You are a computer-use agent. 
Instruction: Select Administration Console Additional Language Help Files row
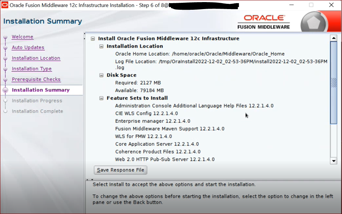194,106
